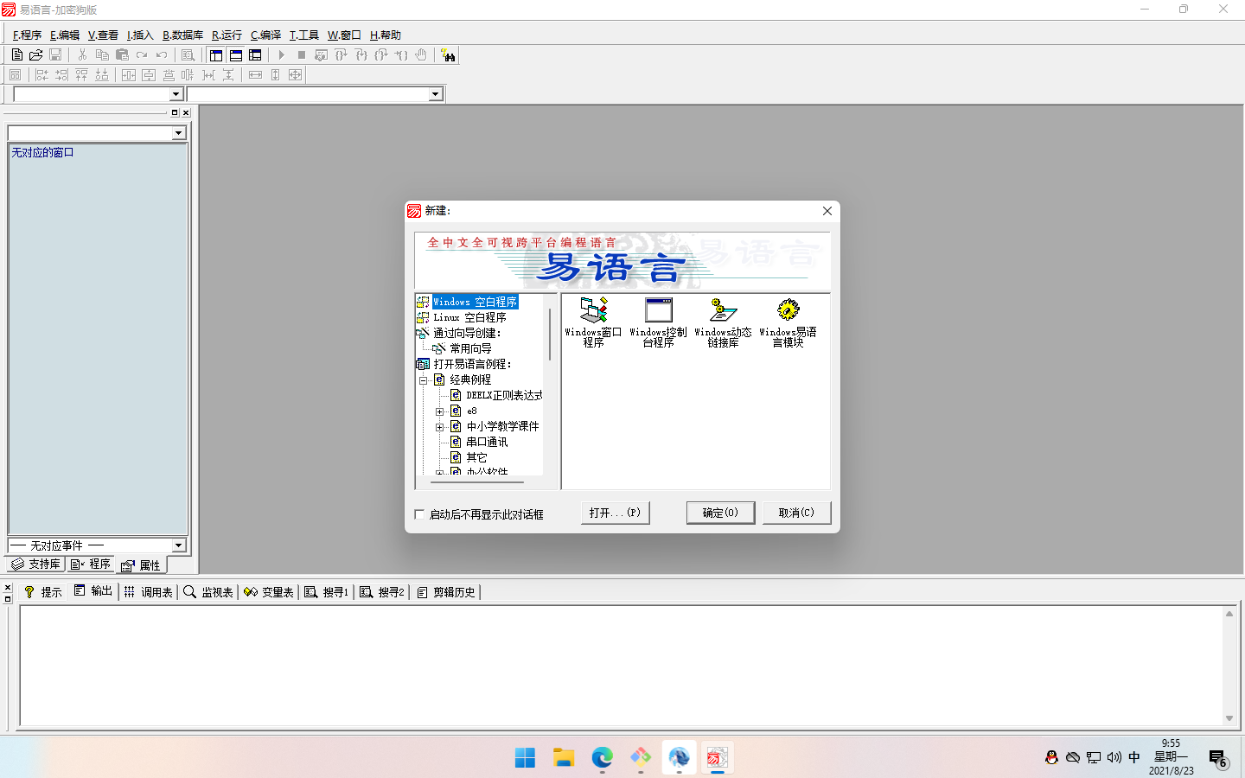Screen dimensions: 1245x778
Task: Click the volume speaker tray icon
Action: (1114, 757)
